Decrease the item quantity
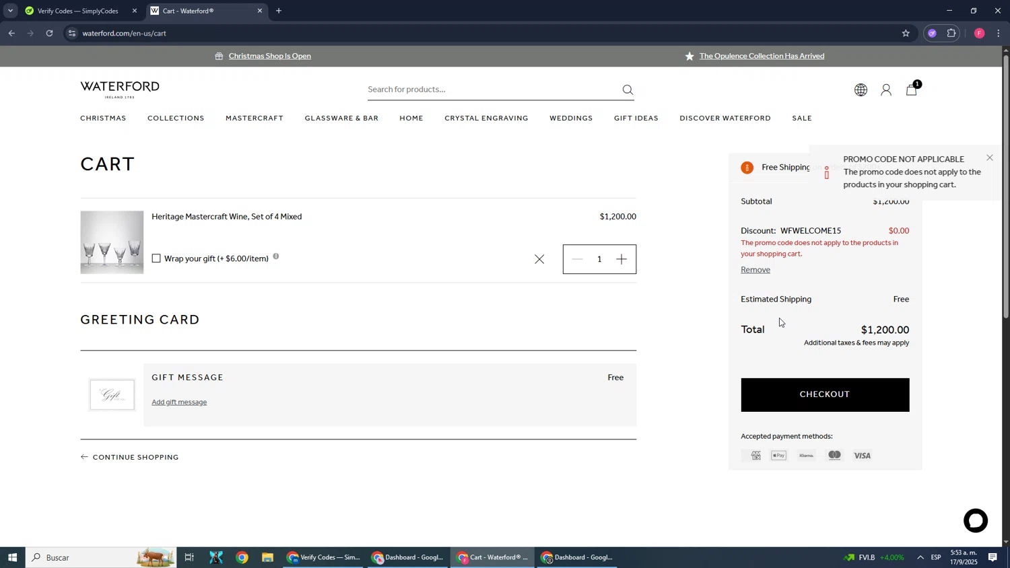The height and width of the screenshot is (568, 1010). click(577, 259)
